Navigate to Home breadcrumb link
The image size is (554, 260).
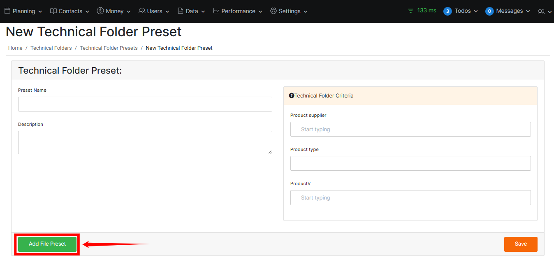pos(15,48)
